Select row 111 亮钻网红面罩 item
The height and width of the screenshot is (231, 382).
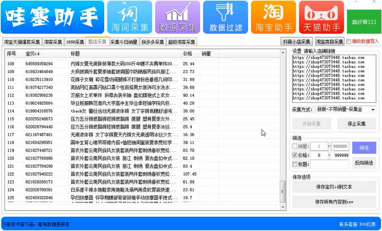tap(142, 87)
